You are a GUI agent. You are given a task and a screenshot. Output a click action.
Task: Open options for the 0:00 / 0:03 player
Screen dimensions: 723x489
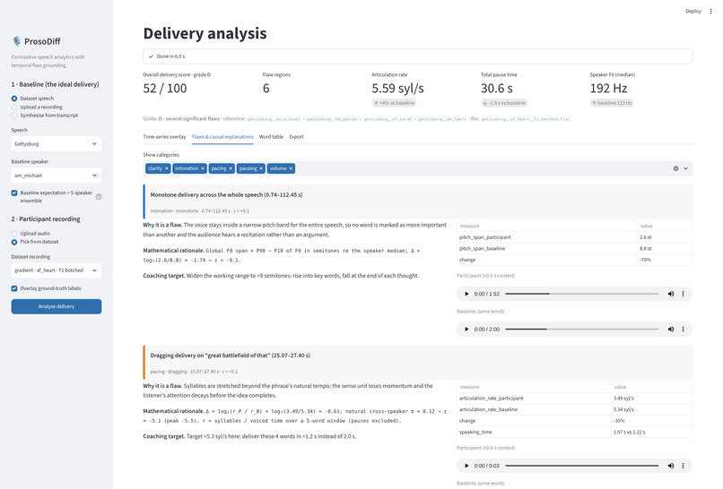coord(683,466)
